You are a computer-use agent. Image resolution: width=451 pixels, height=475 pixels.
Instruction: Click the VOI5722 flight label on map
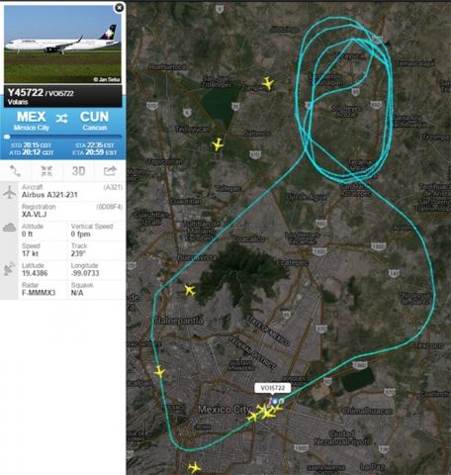pyautogui.click(x=272, y=388)
